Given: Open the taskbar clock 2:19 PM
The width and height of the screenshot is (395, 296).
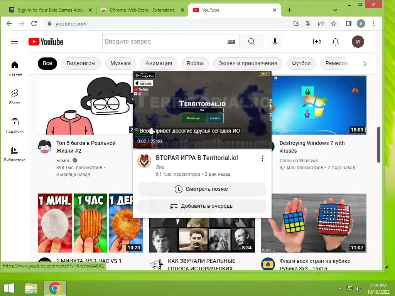Looking at the screenshot, I should 378,289.
